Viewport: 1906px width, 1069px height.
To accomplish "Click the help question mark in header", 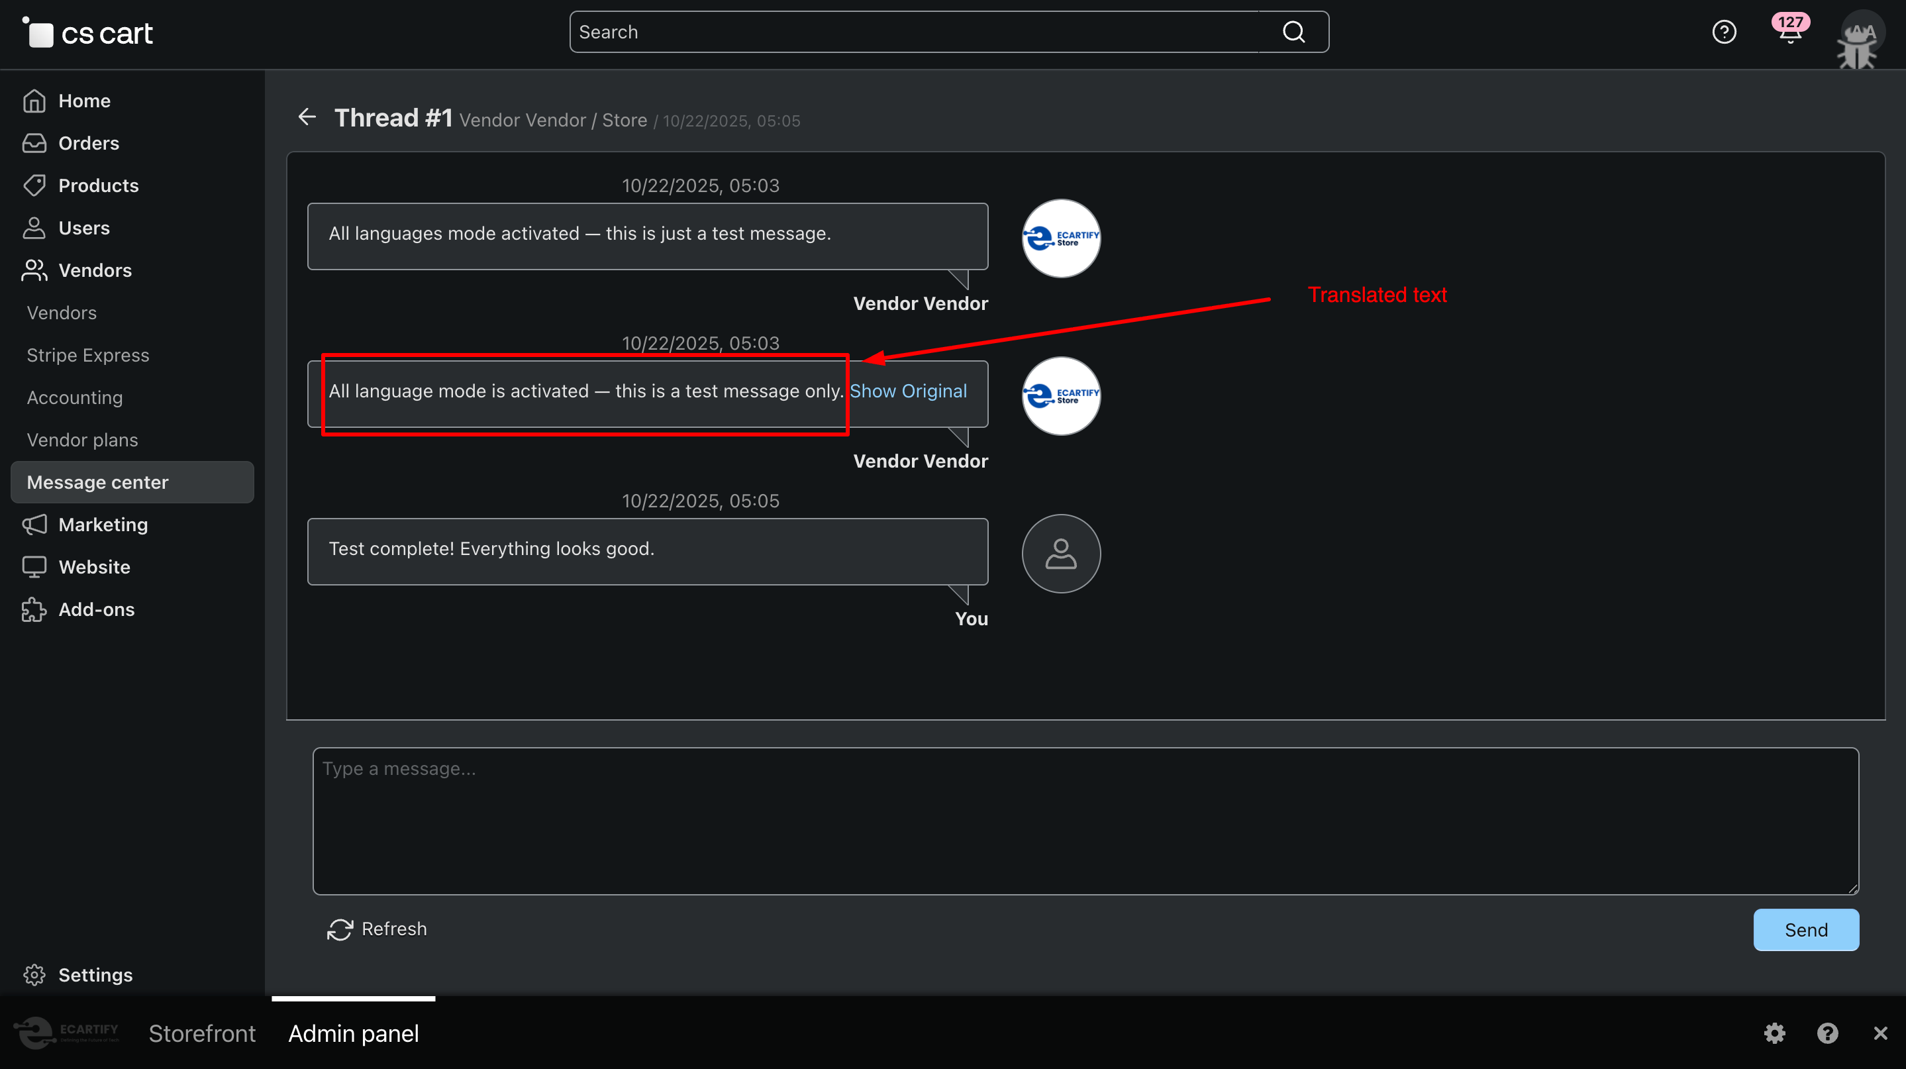I will (x=1724, y=32).
